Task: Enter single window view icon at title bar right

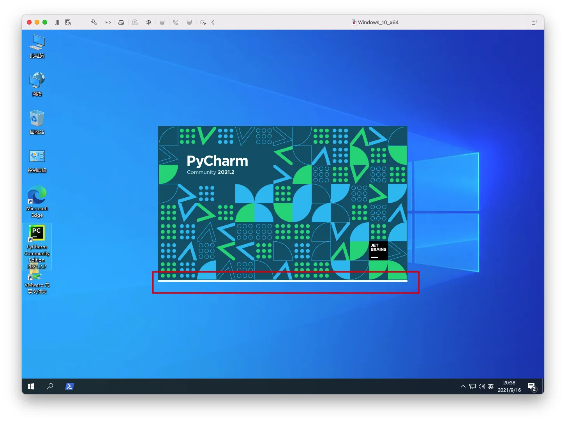Action: pos(534,22)
